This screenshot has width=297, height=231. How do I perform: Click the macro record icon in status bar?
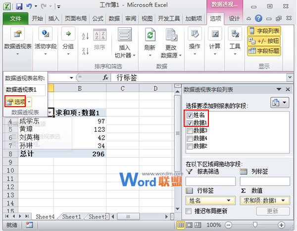29,225
